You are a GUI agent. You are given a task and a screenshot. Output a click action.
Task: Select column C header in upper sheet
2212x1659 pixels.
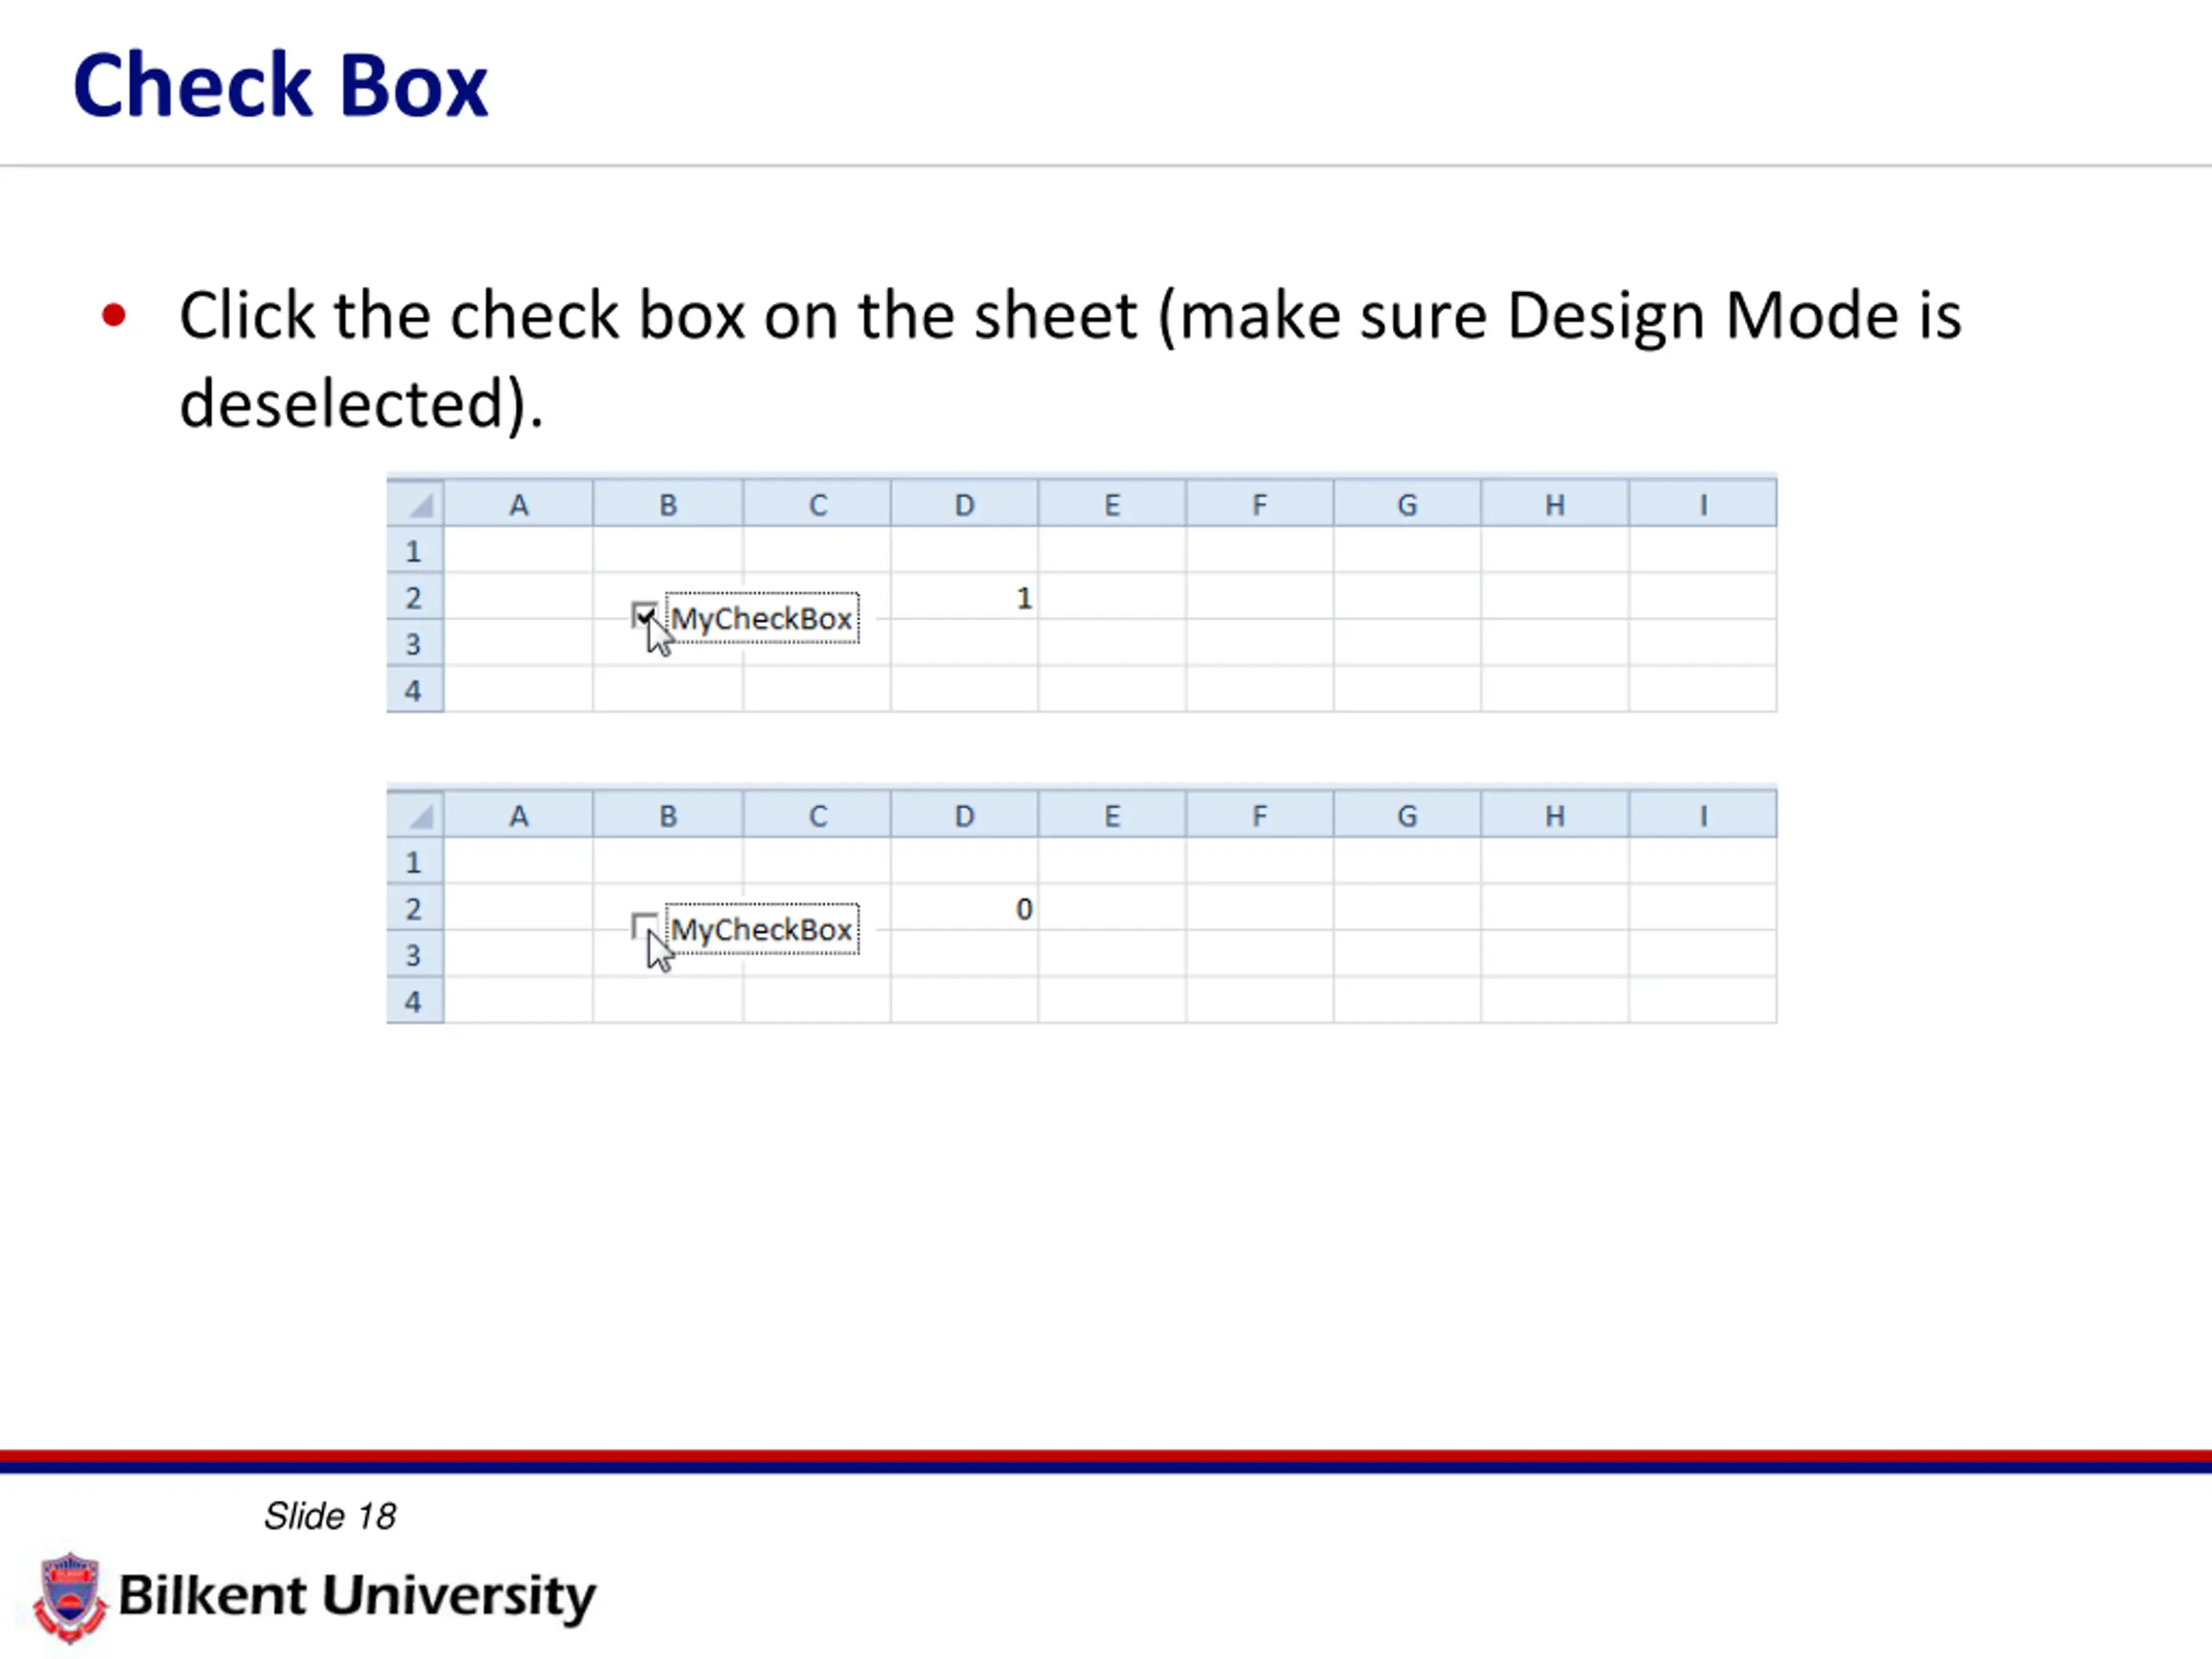pos(817,504)
